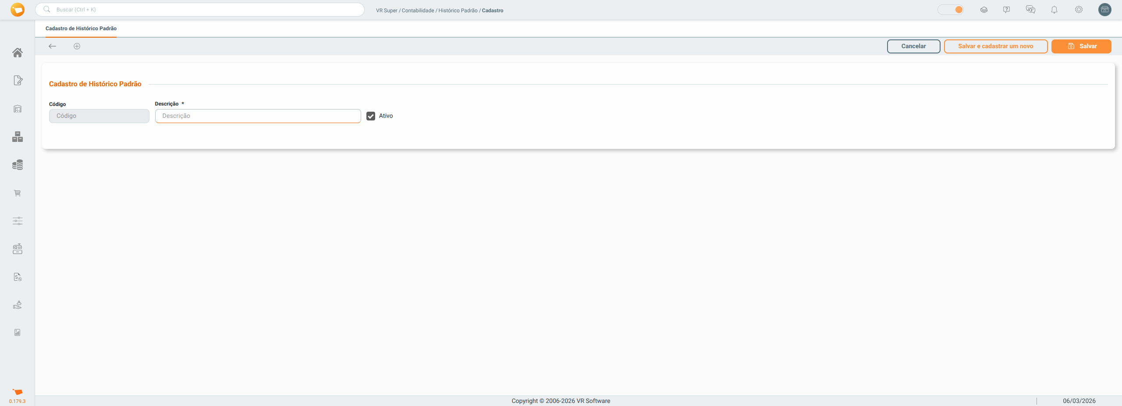
Task: Click the store profile avatar
Action: pyautogui.click(x=1104, y=10)
